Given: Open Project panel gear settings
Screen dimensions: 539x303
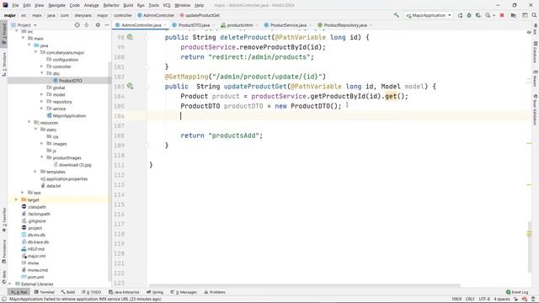Looking at the screenshot, I should coord(98,25).
